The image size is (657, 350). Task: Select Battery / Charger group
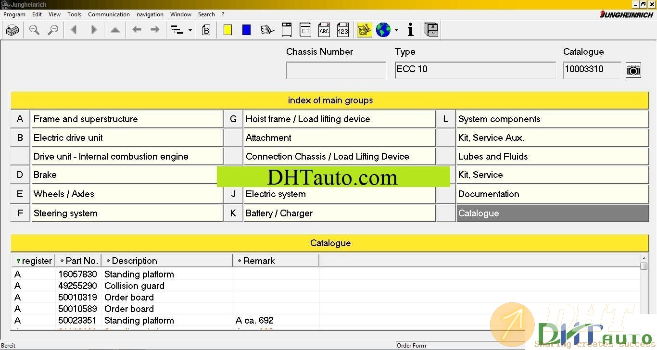340,213
